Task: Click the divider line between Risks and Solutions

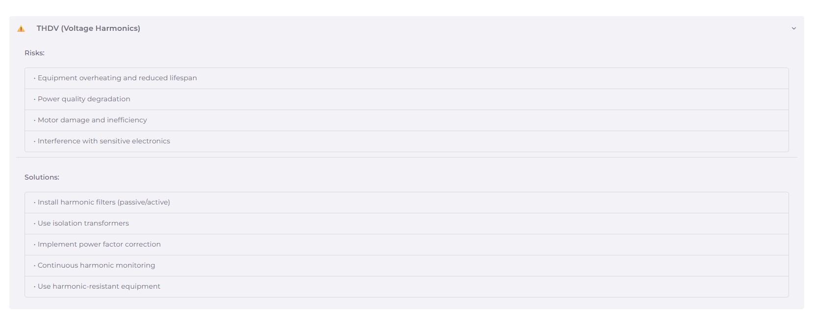Action: (407, 158)
